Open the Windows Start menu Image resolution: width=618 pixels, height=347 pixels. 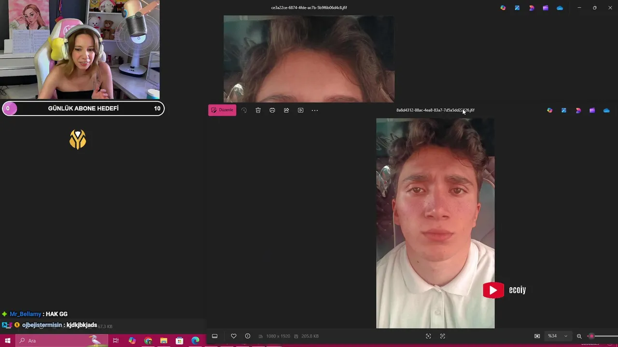(x=8, y=341)
